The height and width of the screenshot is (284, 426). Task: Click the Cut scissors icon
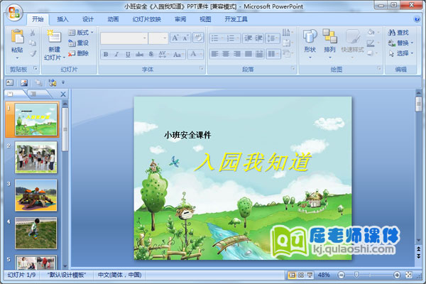(33, 33)
